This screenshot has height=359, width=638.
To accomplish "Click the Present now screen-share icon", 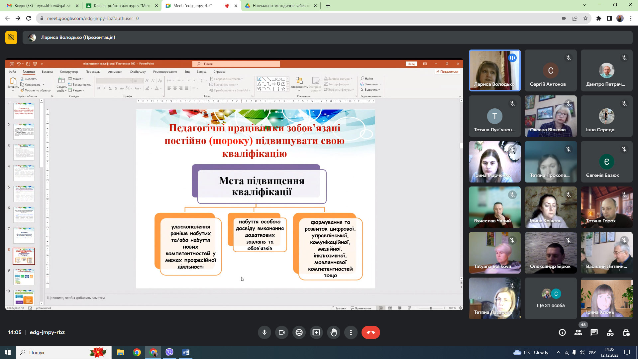I will pyautogui.click(x=316, y=332).
